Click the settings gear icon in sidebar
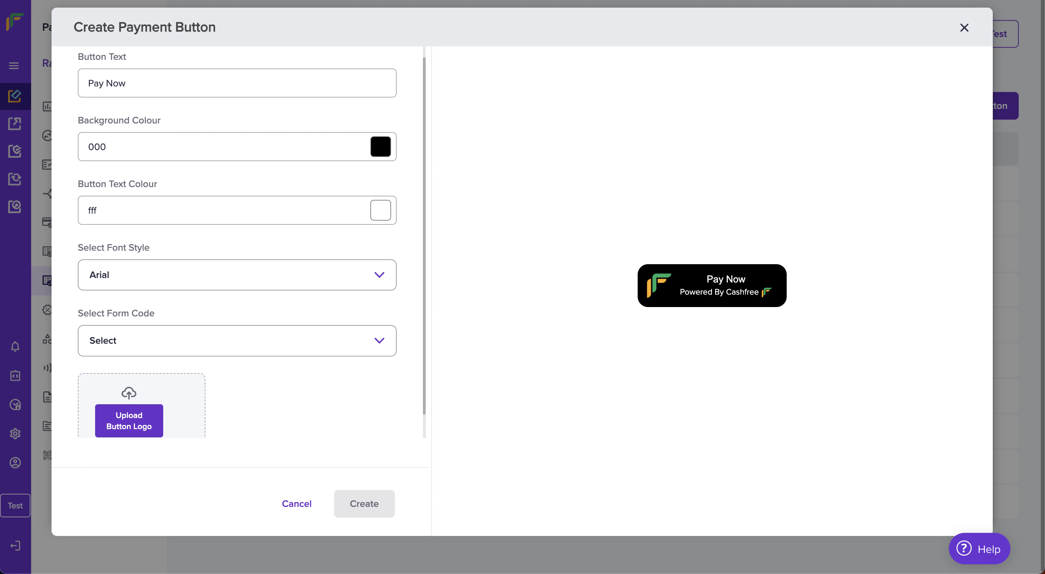This screenshot has height=574, width=1045. point(15,433)
